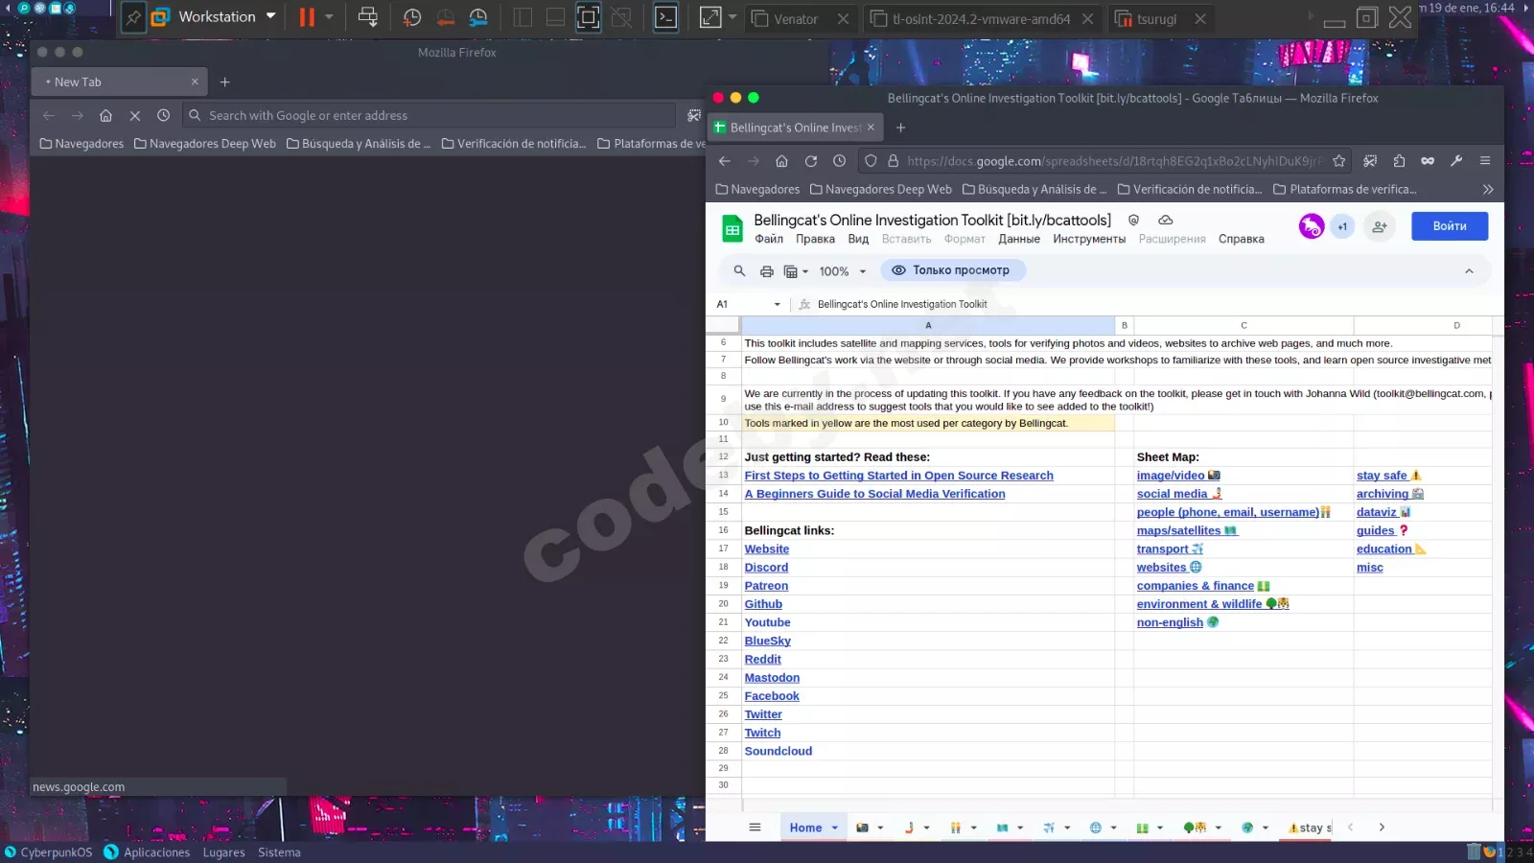Open the Beginners Guide to Social Media Verification

tap(874, 494)
